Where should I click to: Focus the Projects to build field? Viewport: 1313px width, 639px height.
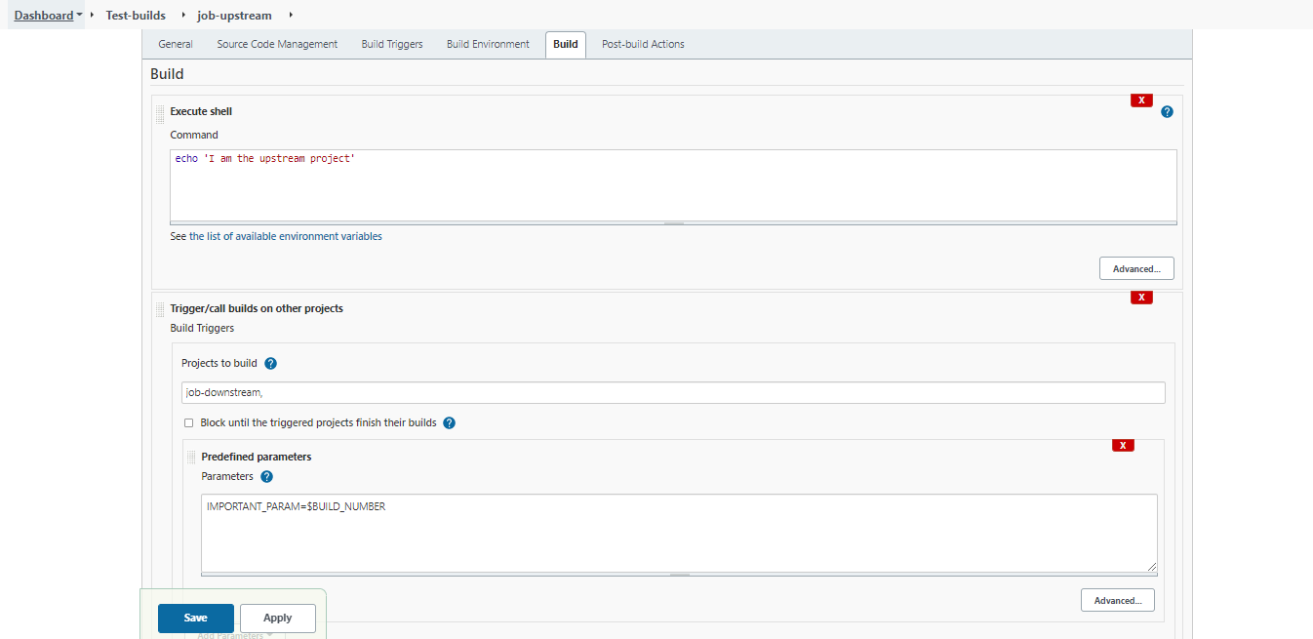point(673,392)
